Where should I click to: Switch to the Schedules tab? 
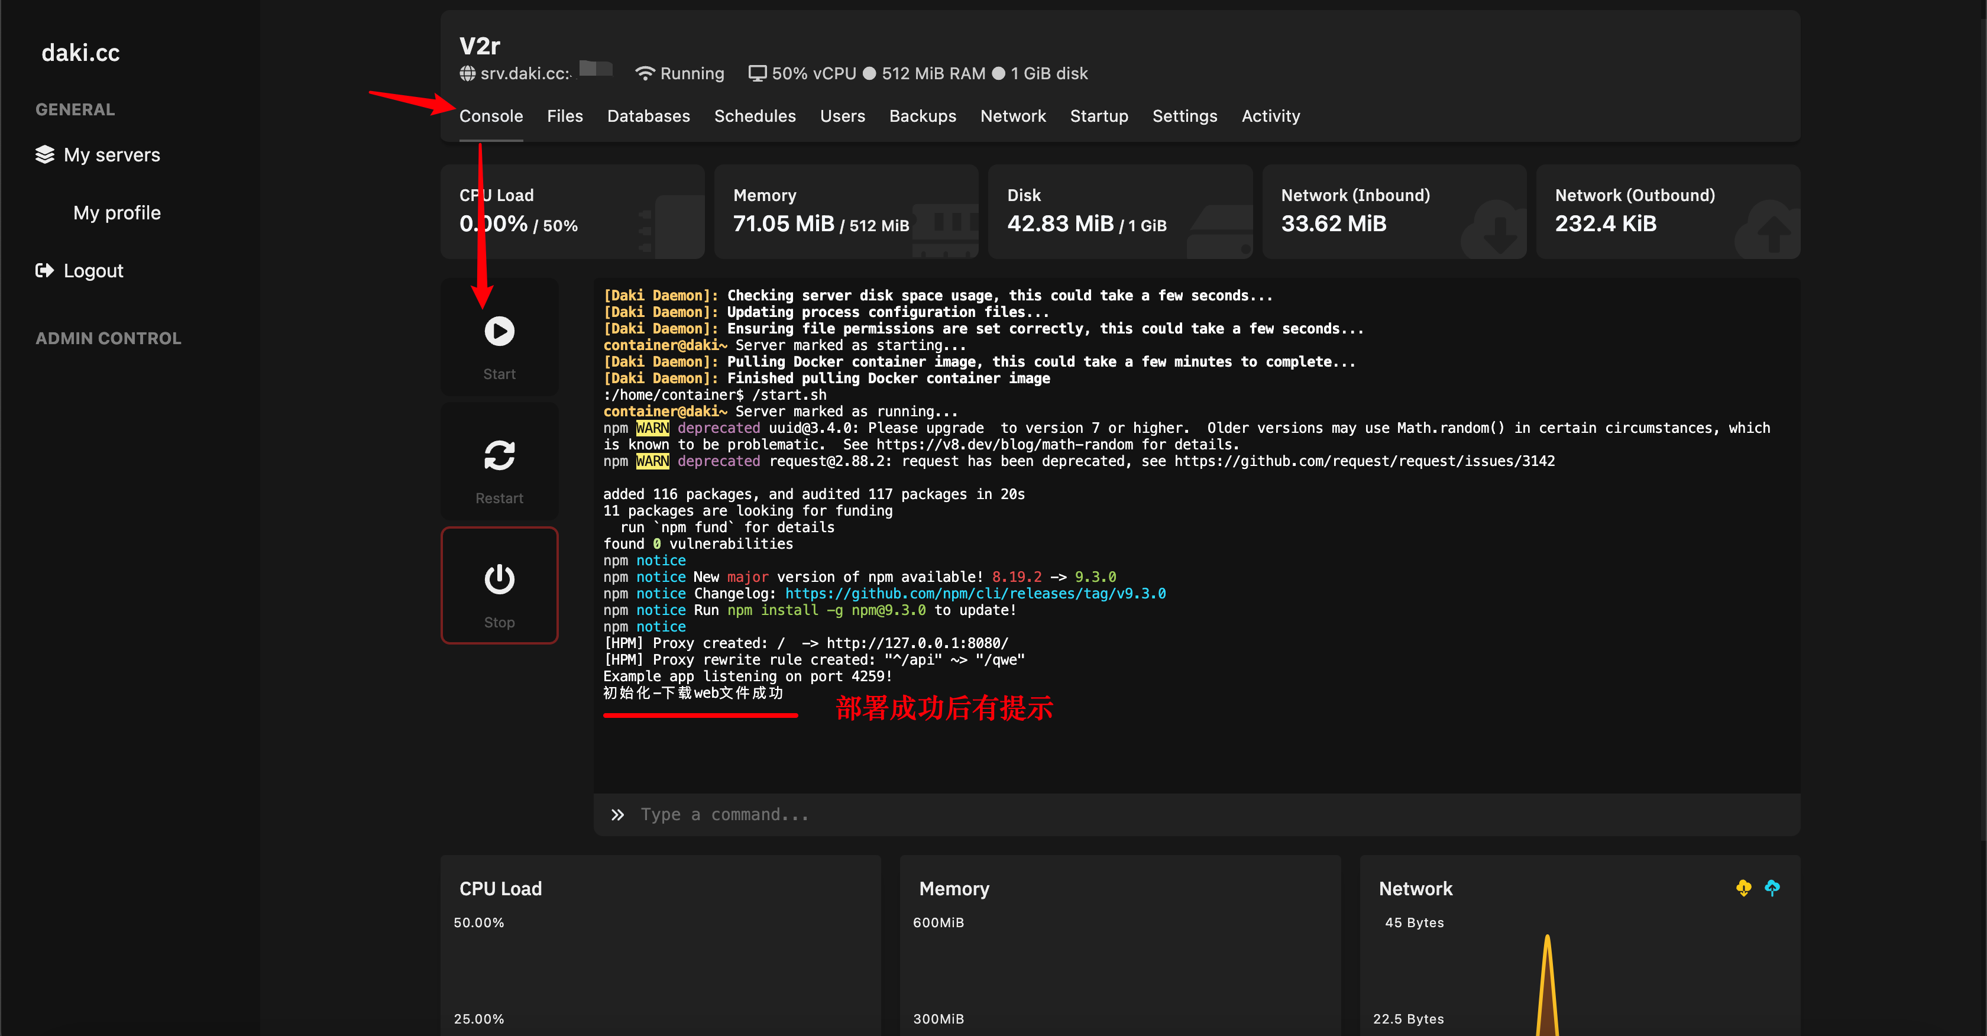point(755,116)
